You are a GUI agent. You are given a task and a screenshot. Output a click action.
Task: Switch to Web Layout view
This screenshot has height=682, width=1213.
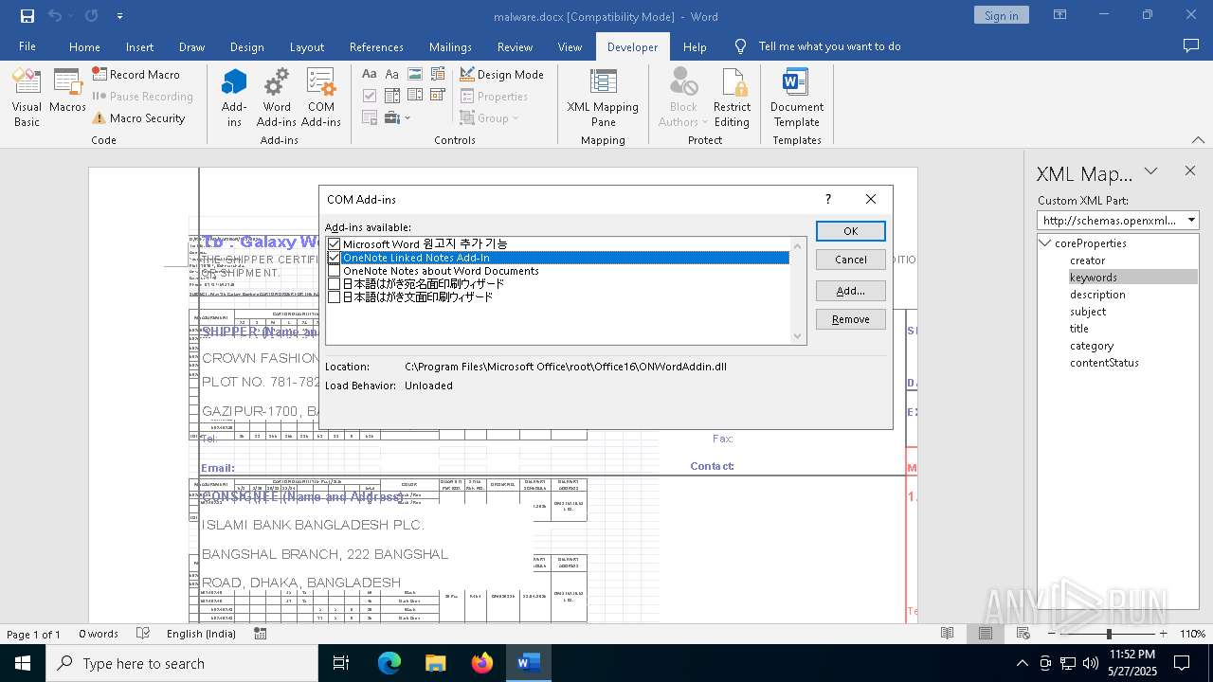pyautogui.click(x=1024, y=634)
